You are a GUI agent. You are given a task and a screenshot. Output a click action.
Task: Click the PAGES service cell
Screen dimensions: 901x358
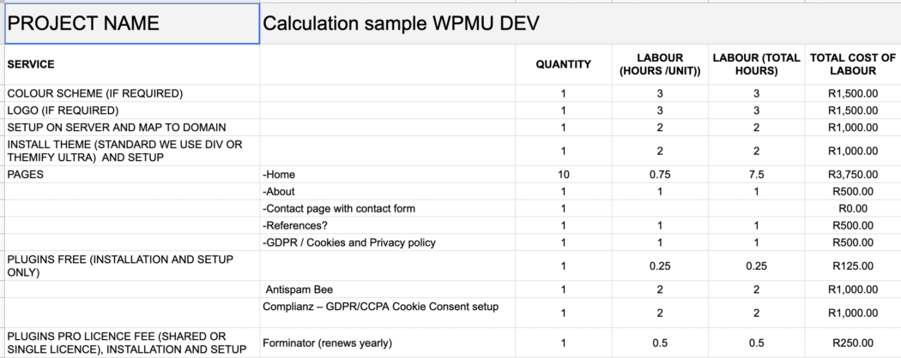[132, 175]
